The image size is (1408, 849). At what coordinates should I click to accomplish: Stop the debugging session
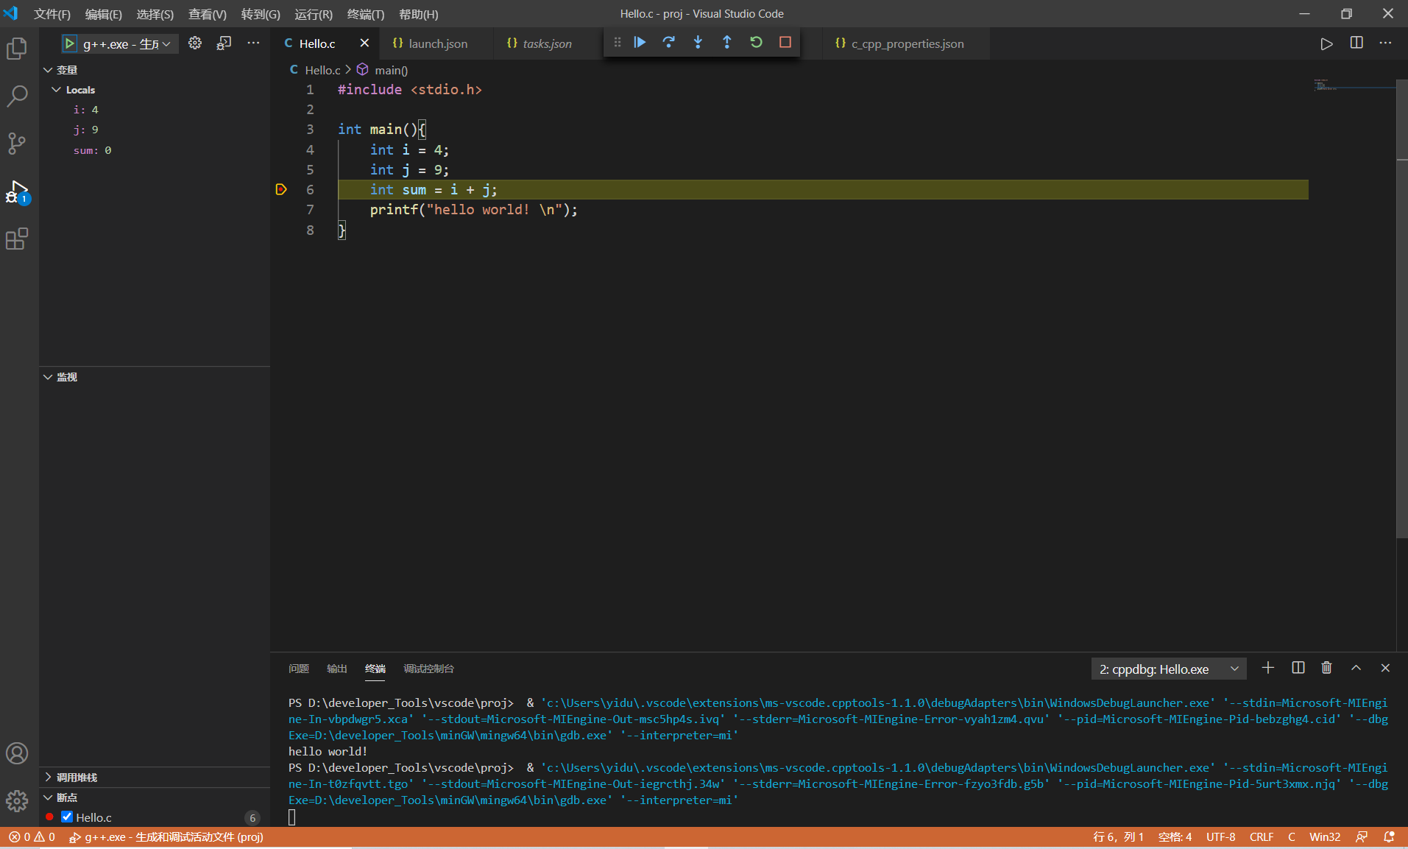(785, 43)
